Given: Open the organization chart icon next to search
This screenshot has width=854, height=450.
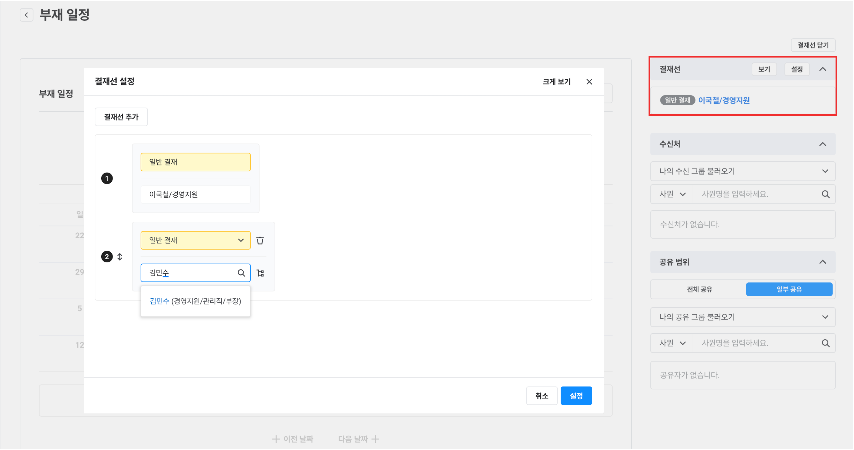Looking at the screenshot, I should (260, 273).
